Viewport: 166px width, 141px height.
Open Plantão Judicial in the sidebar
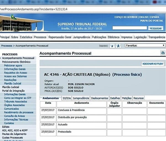(x=11, y=87)
